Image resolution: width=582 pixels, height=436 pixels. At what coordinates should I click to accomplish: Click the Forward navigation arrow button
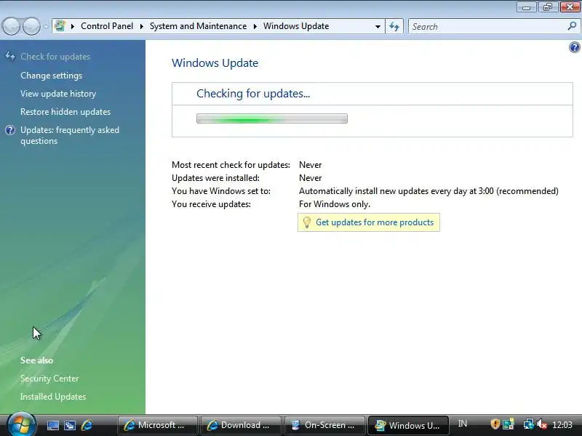(x=32, y=27)
